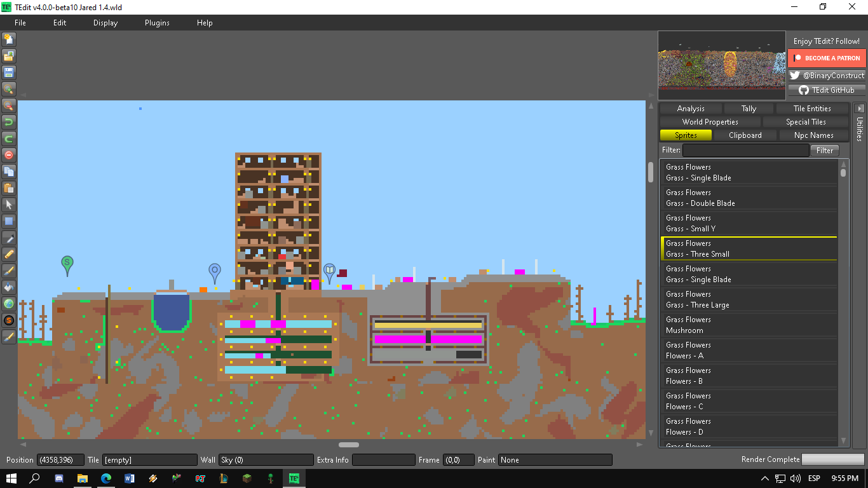Open the Plugins menu
Screen dimensions: 868x488
point(156,22)
